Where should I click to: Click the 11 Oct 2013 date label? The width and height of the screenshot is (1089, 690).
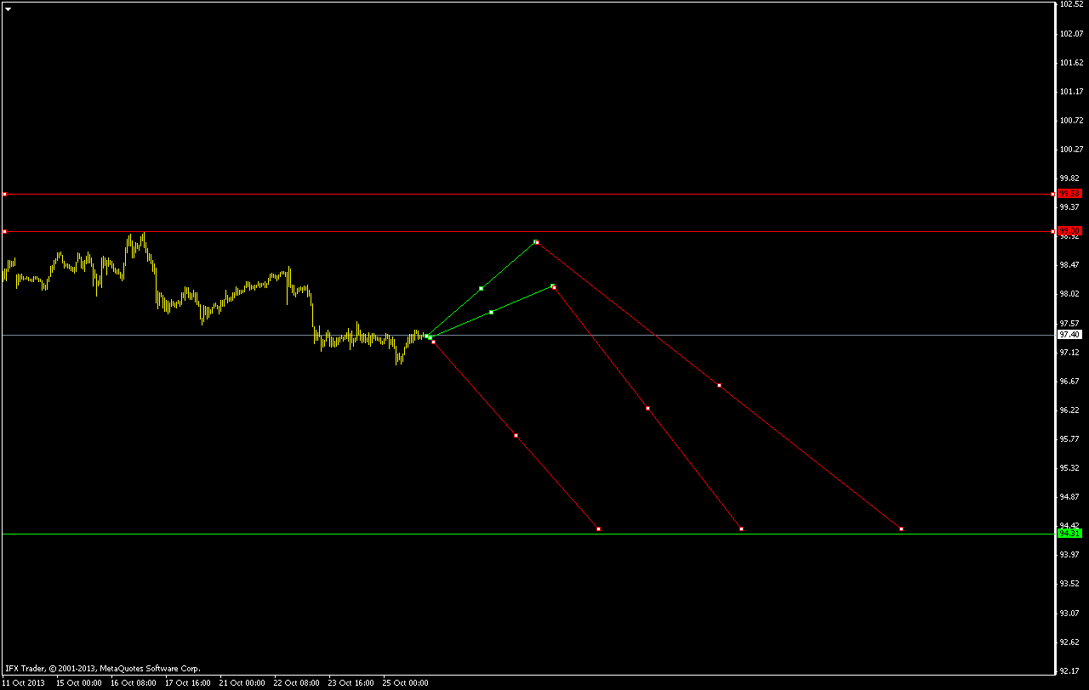[24, 682]
